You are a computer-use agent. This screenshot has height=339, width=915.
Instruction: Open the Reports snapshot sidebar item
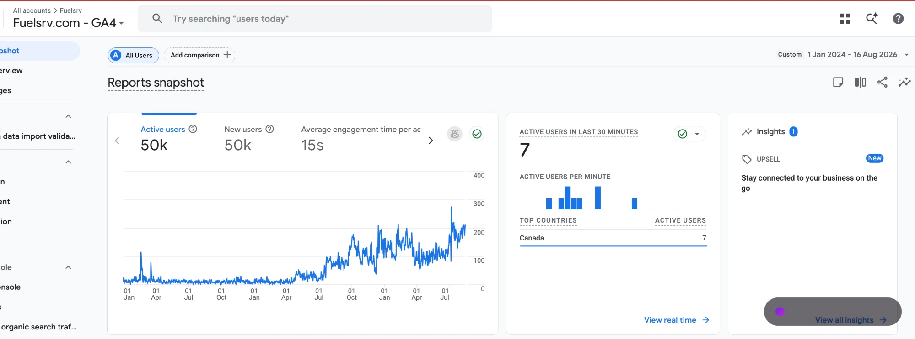click(x=40, y=51)
